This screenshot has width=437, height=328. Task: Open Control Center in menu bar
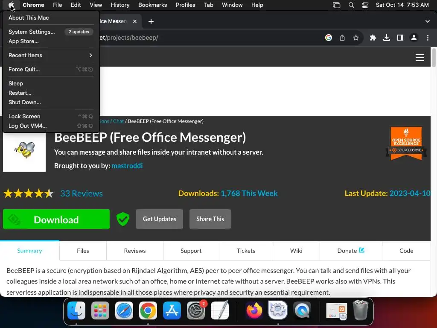(365, 5)
